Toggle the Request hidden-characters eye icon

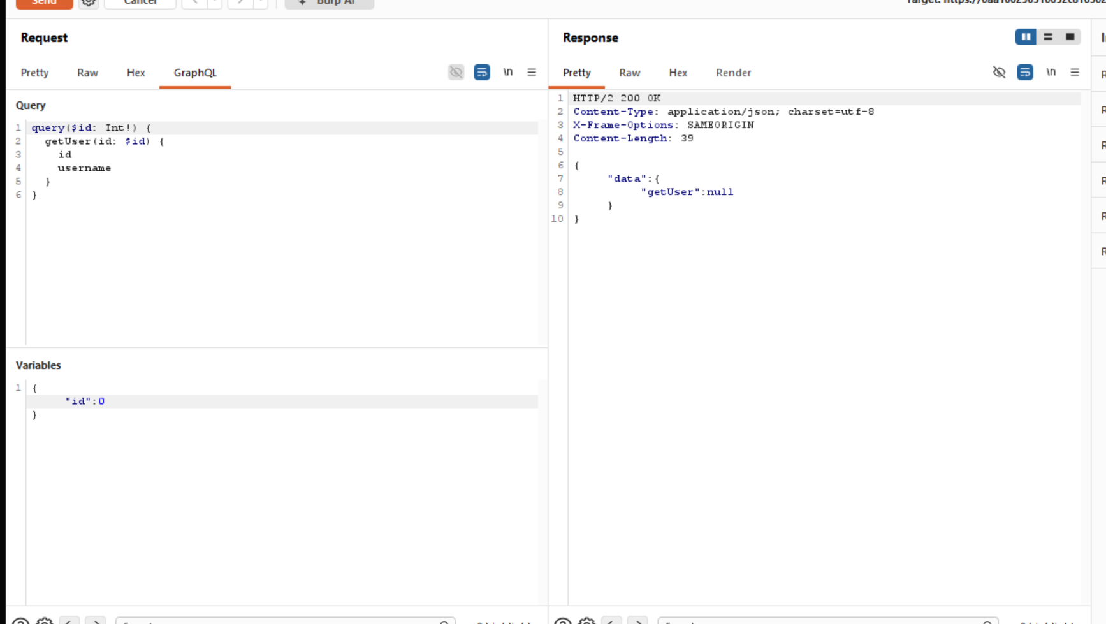[x=456, y=72]
